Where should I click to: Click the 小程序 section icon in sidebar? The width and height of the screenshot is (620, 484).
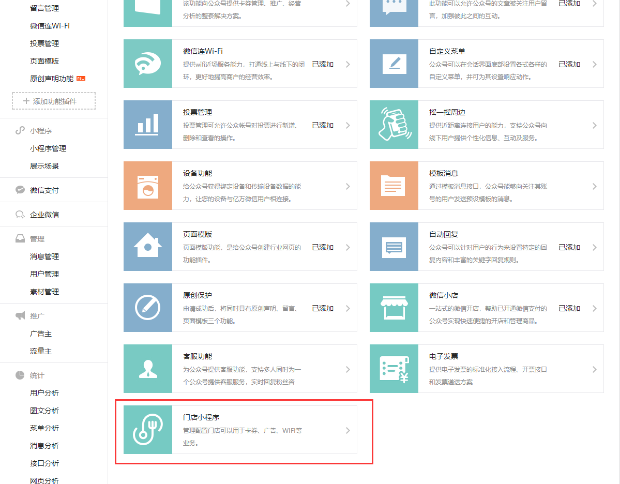pos(20,130)
